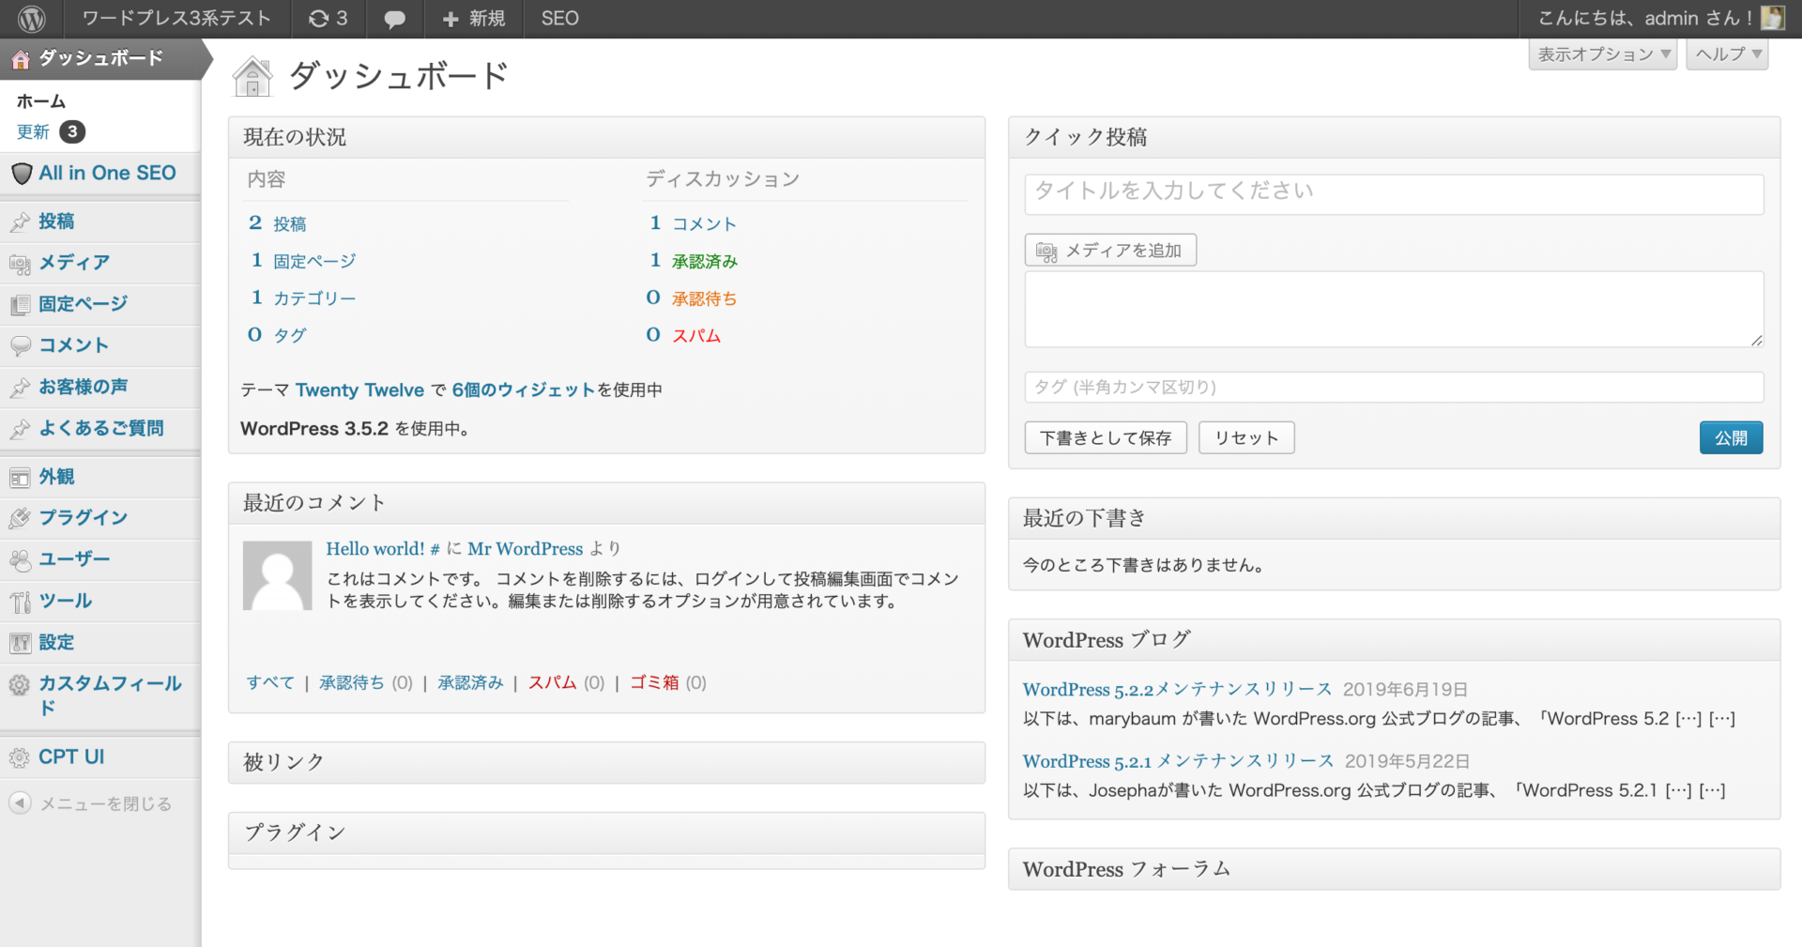Image resolution: width=1802 pixels, height=947 pixels.
Task: Open WordPress 5.2.1 メンテナンスリリース post link
Action: click(x=1178, y=761)
